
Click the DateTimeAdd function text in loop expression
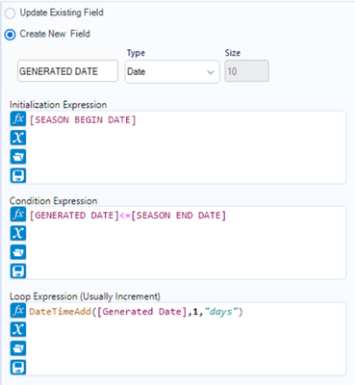pyautogui.click(x=61, y=312)
